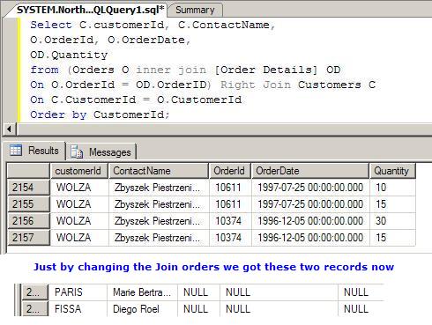432x325 pixels.
Task: Click Quantity 15 in row 2157
Action: (392, 238)
